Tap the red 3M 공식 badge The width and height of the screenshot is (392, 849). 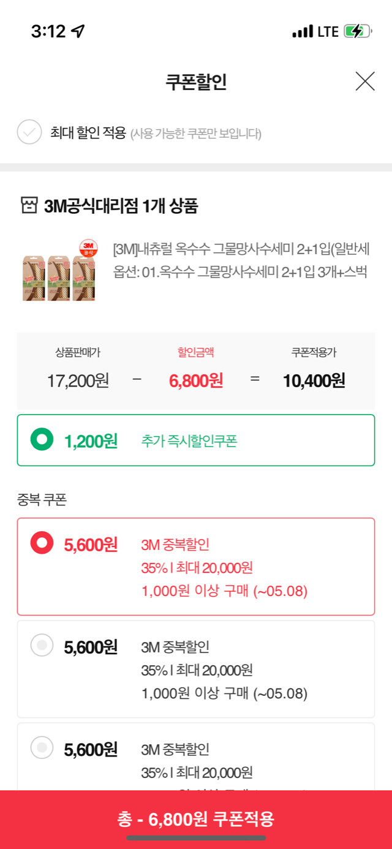click(89, 247)
